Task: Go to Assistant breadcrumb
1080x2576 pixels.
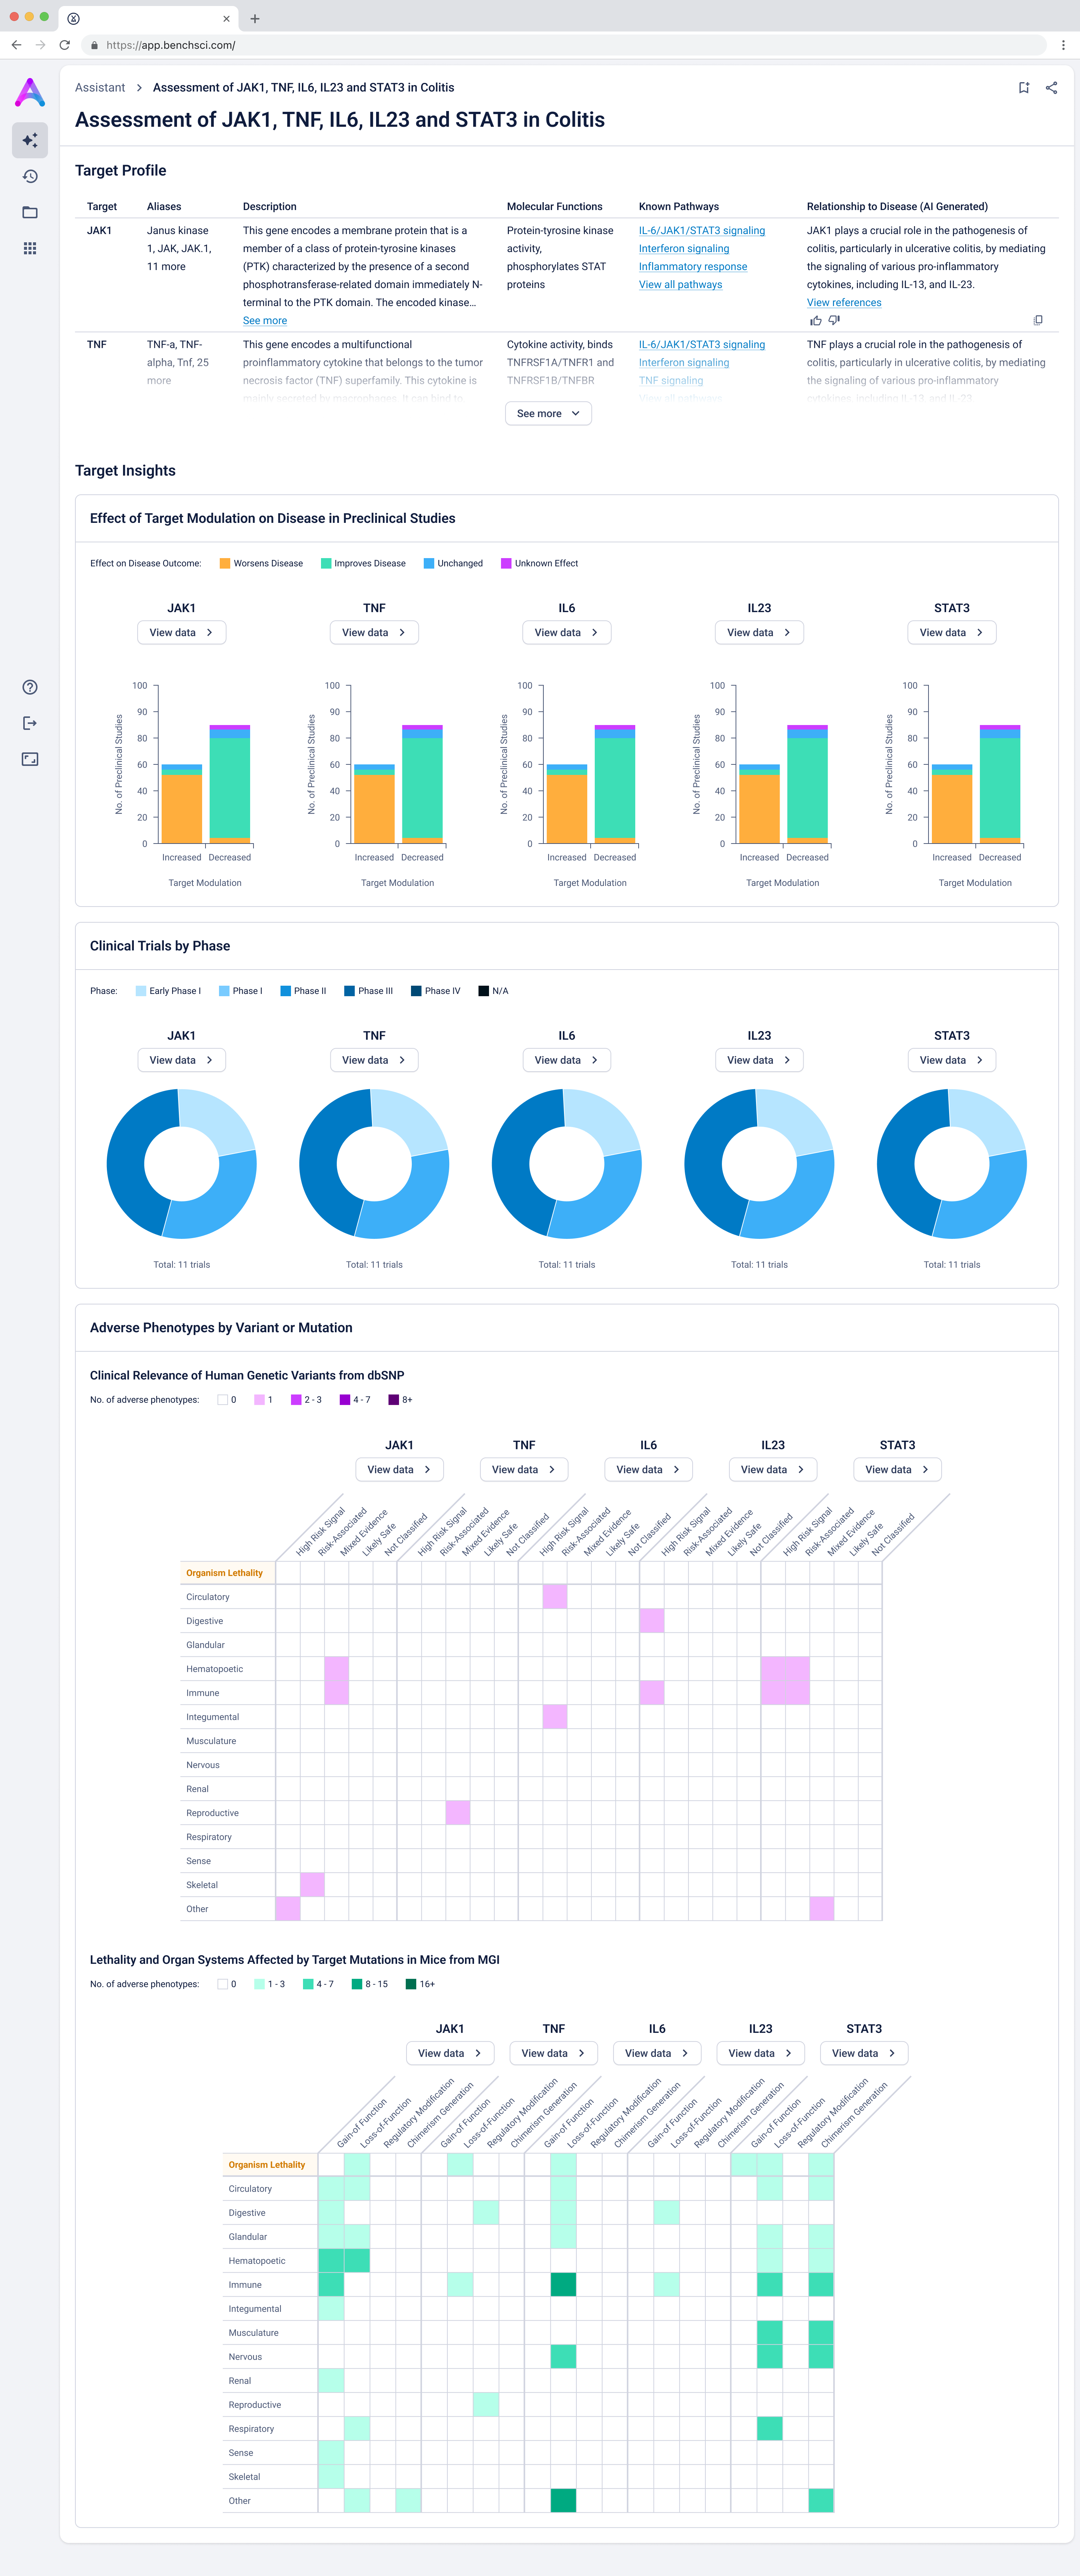Action: click(100, 88)
